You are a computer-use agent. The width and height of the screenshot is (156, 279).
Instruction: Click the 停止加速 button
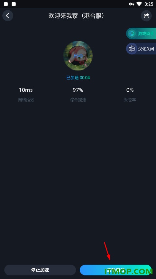coord(40,270)
